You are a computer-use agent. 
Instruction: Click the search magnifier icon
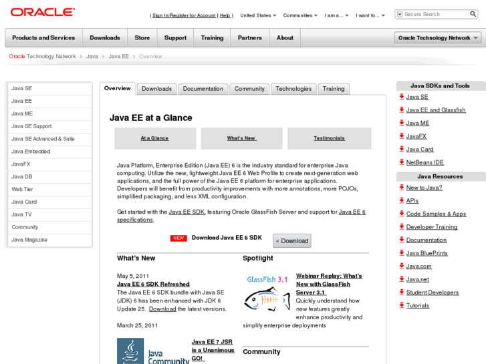click(x=473, y=14)
